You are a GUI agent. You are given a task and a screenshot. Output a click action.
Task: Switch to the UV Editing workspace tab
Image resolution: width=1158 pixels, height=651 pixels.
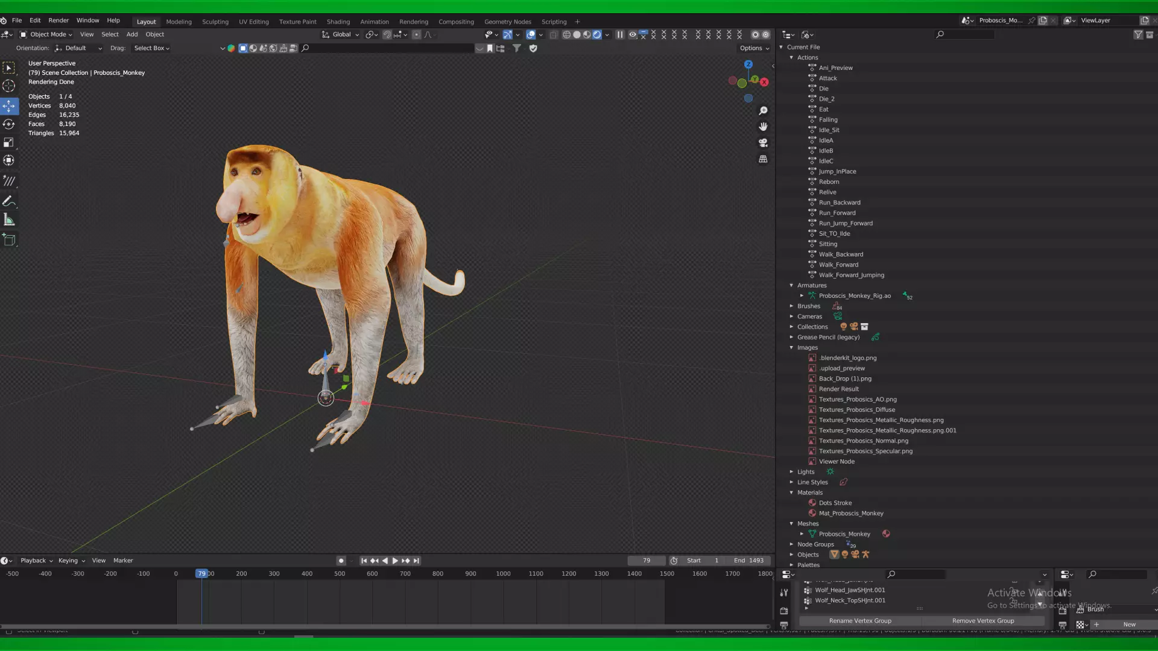pos(254,22)
